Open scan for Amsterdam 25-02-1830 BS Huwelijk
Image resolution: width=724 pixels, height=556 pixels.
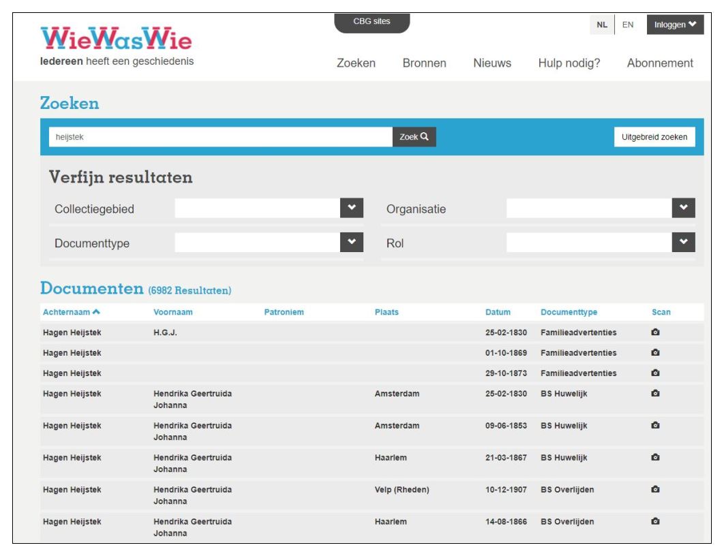pyautogui.click(x=655, y=394)
